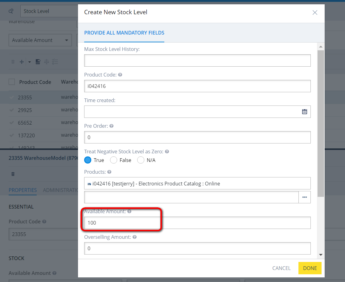Click the help icon beside Available Amount

pyautogui.click(x=129, y=211)
